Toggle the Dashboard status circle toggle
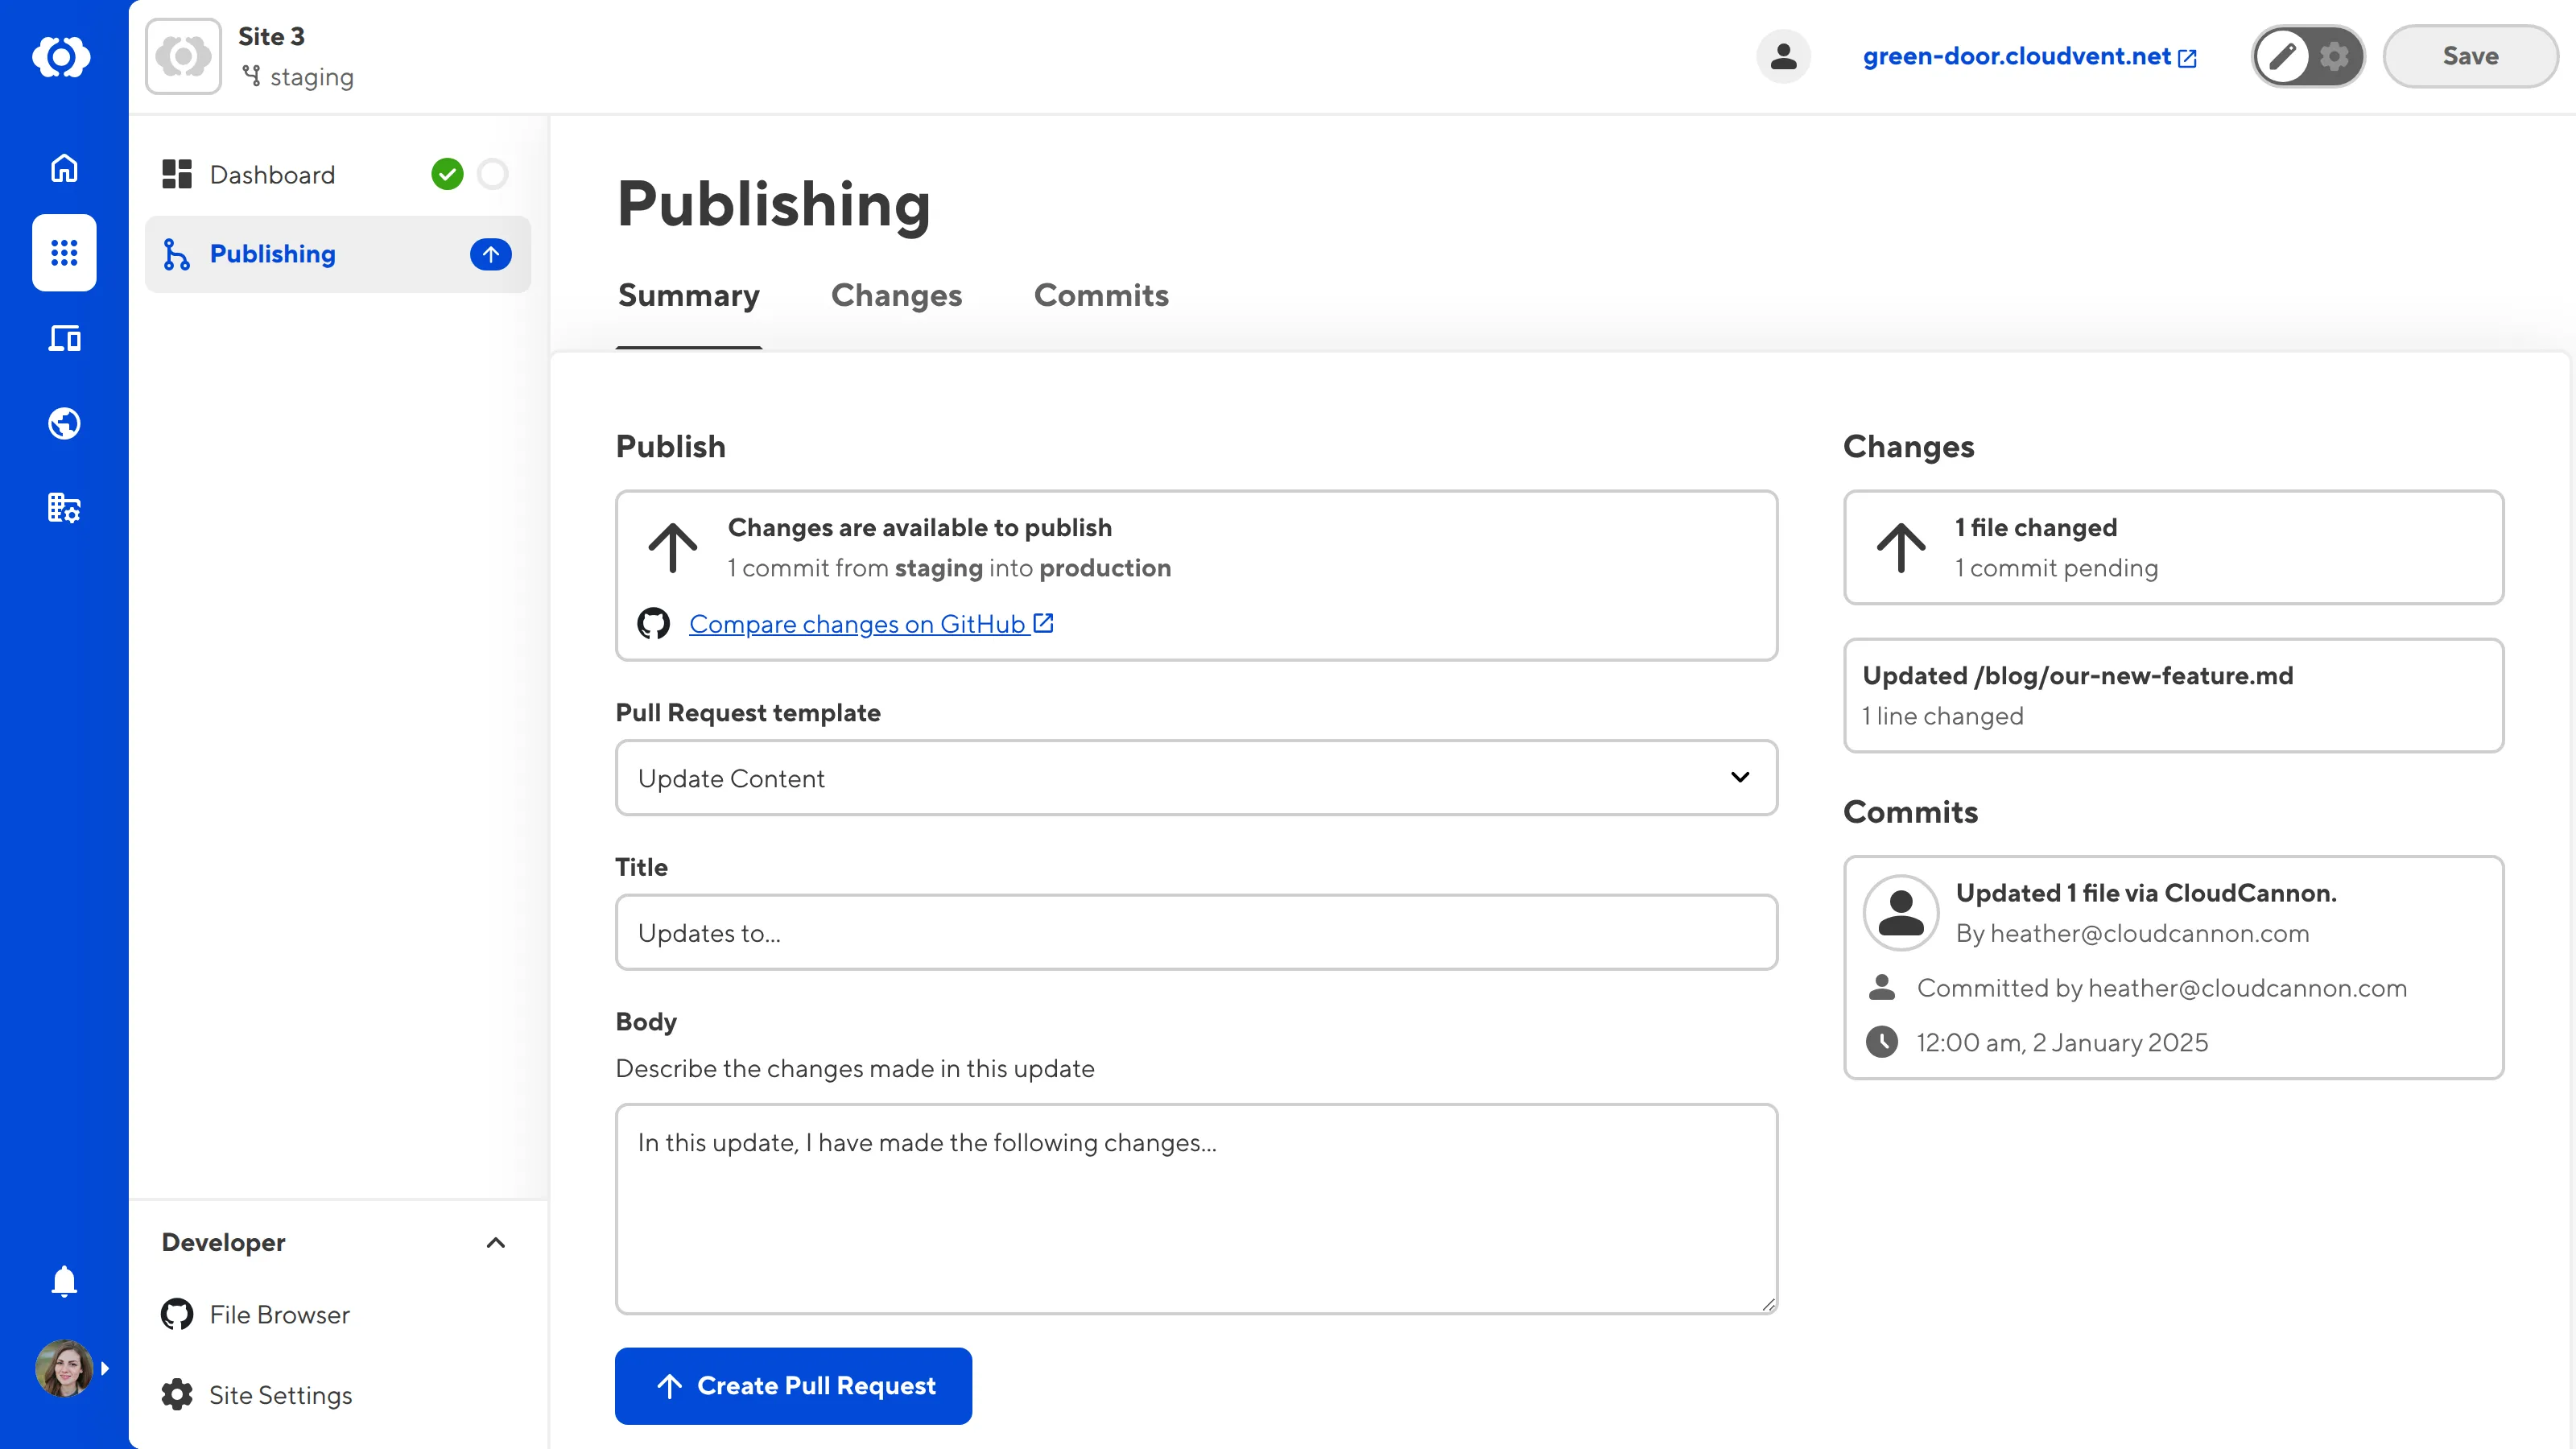The width and height of the screenshot is (2576, 1449). [x=494, y=174]
